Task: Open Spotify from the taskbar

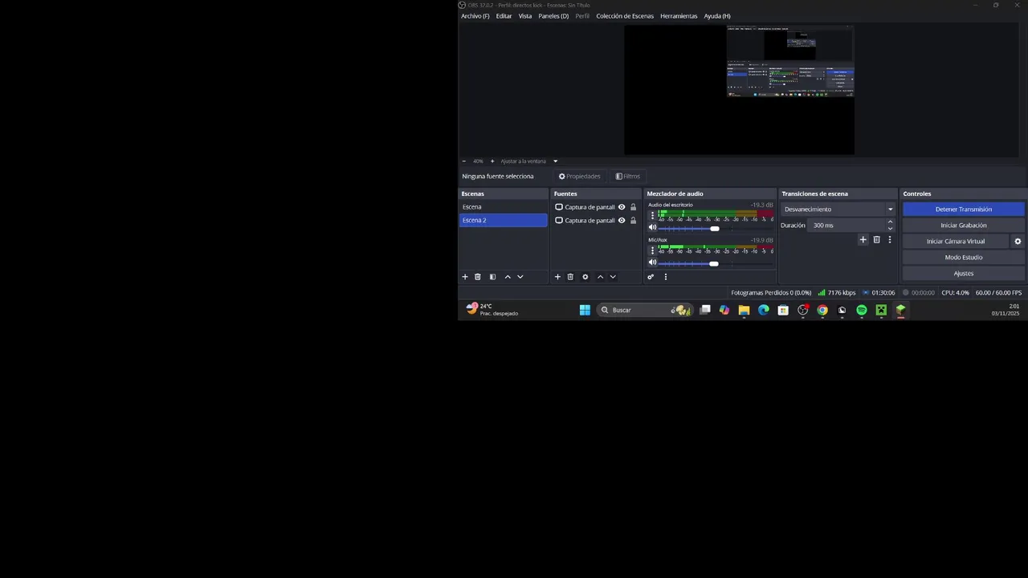Action: [862, 310]
